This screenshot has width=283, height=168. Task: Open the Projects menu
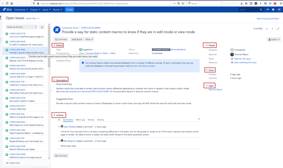click(35, 10)
